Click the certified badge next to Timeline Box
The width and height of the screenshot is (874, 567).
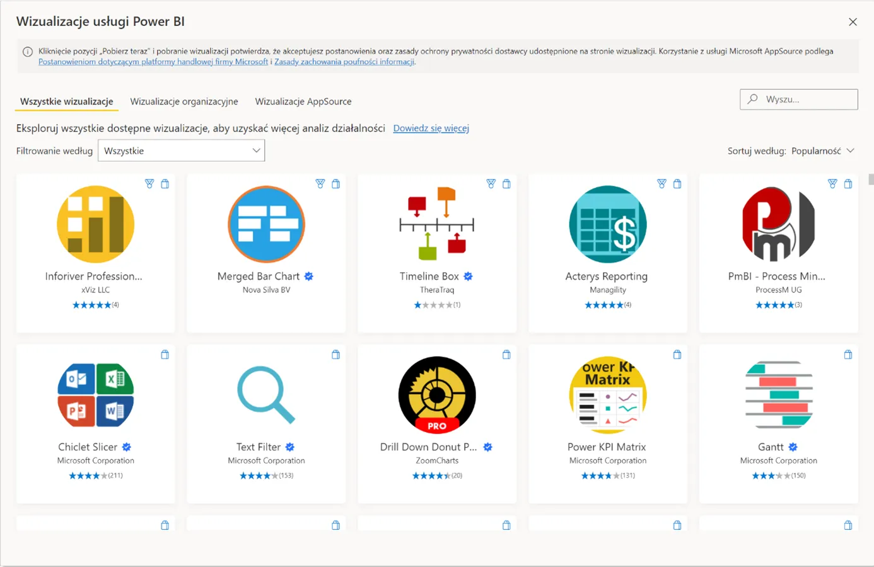coord(469,276)
